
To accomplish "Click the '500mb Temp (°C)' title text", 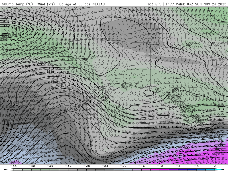I will (x=17, y=4).
